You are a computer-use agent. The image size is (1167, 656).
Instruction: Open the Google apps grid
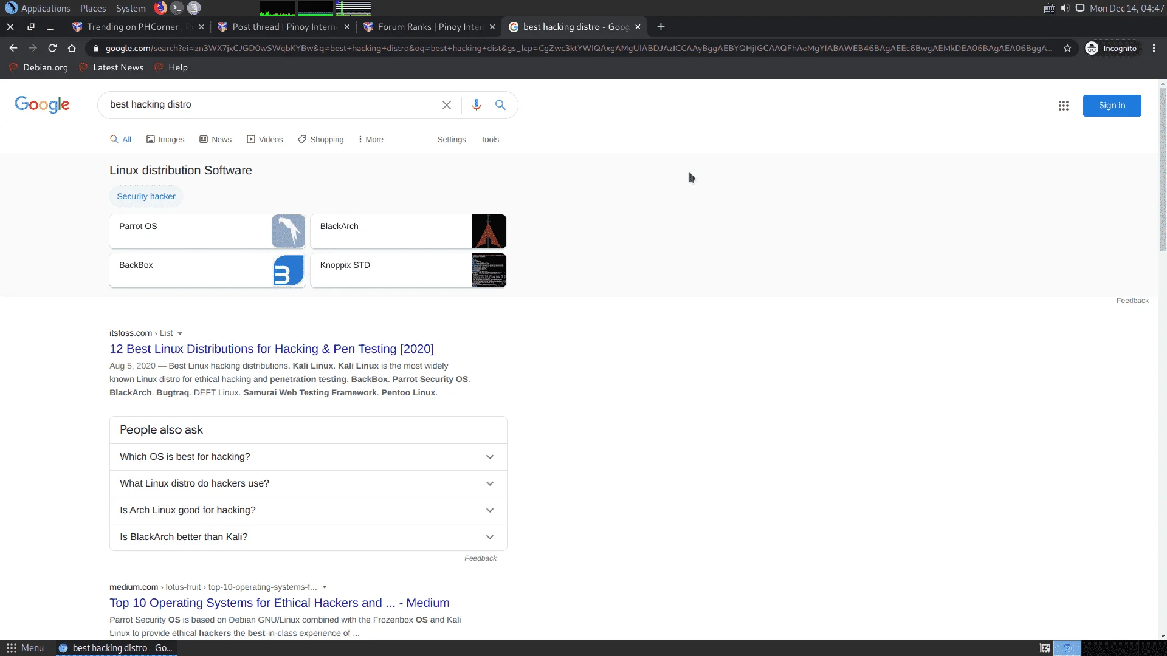point(1063,106)
